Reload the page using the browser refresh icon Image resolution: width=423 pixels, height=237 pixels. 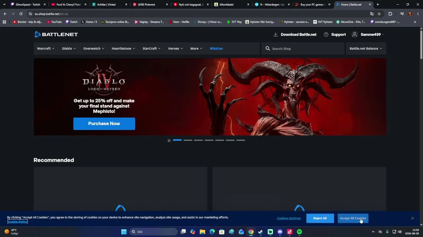click(21, 14)
